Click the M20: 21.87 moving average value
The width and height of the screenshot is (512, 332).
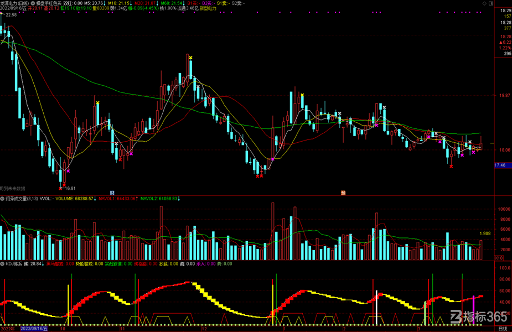click(146, 3)
